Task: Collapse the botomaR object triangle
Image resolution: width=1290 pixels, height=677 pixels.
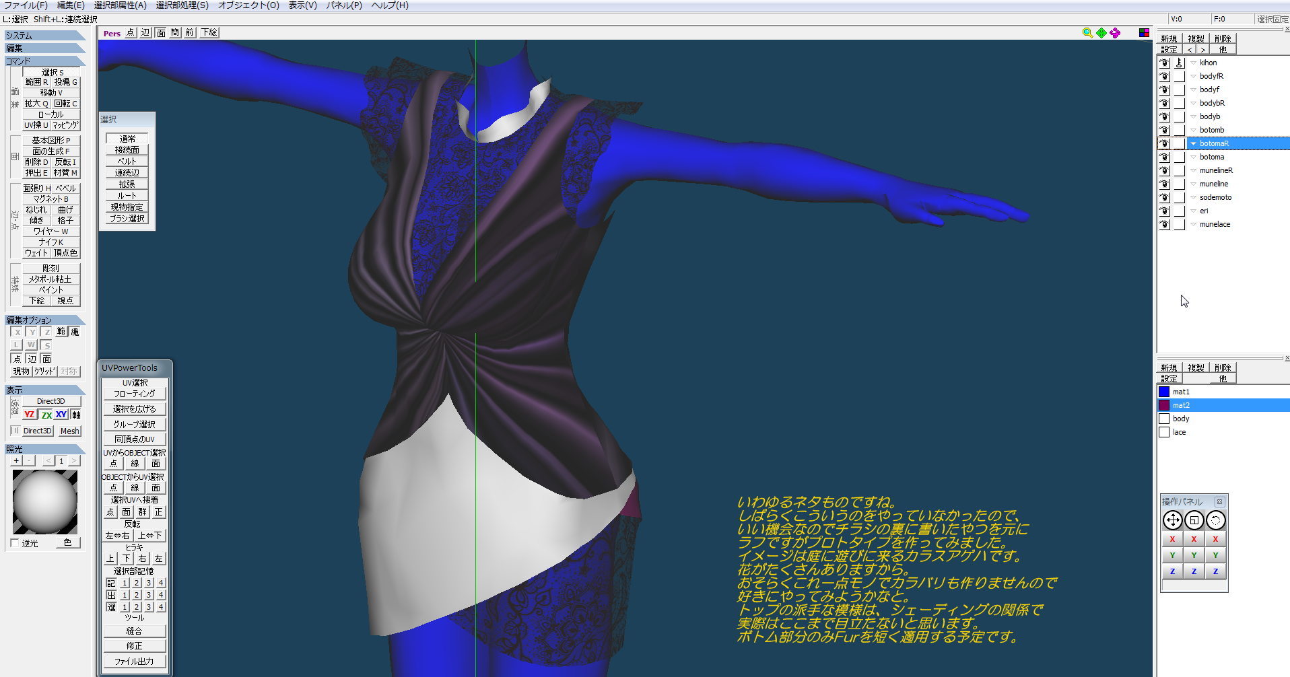Action: [1193, 143]
